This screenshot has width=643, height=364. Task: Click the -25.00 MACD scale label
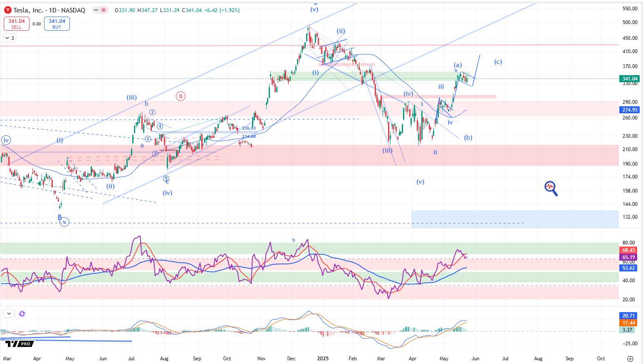tap(630, 344)
